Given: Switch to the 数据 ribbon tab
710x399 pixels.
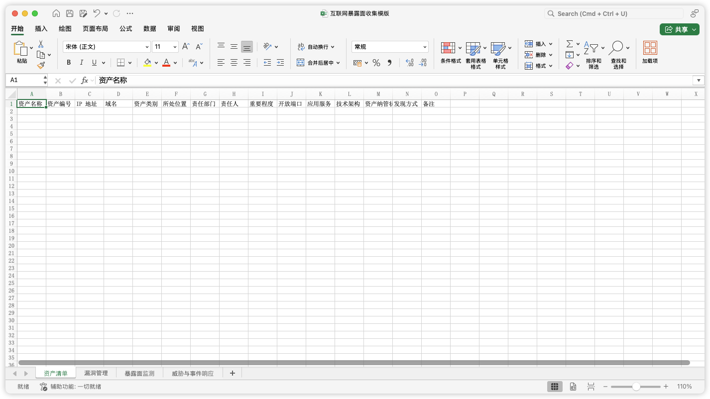Looking at the screenshot, I should tap(149, 28).
